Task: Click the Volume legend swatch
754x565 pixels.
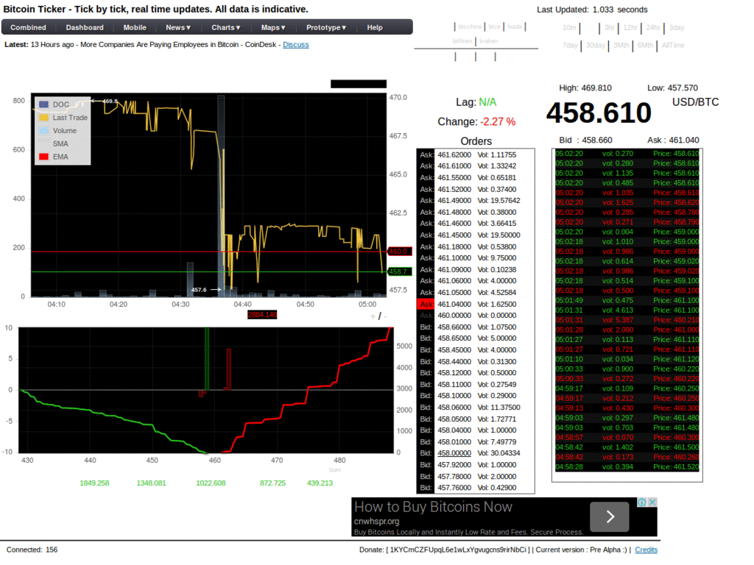Action: 43,130
